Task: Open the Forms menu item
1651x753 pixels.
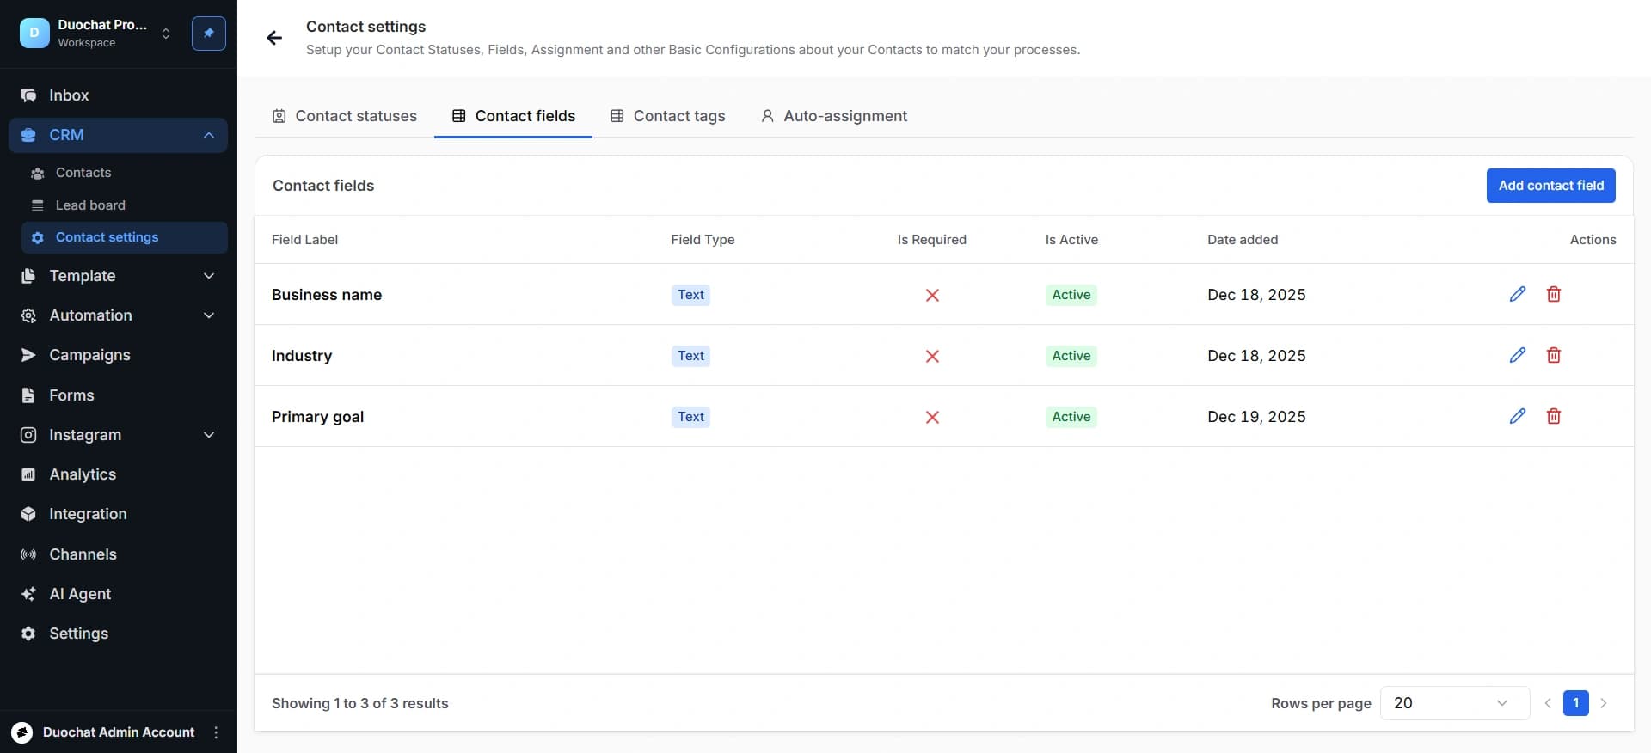Action: pos(118,395)
